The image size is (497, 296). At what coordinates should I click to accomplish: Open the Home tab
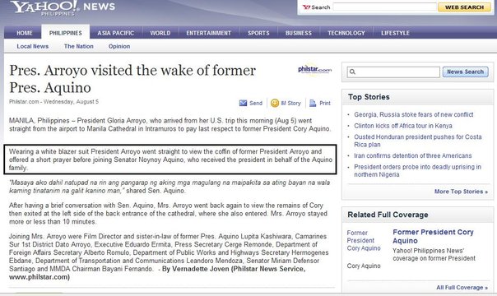click(25, 33)
